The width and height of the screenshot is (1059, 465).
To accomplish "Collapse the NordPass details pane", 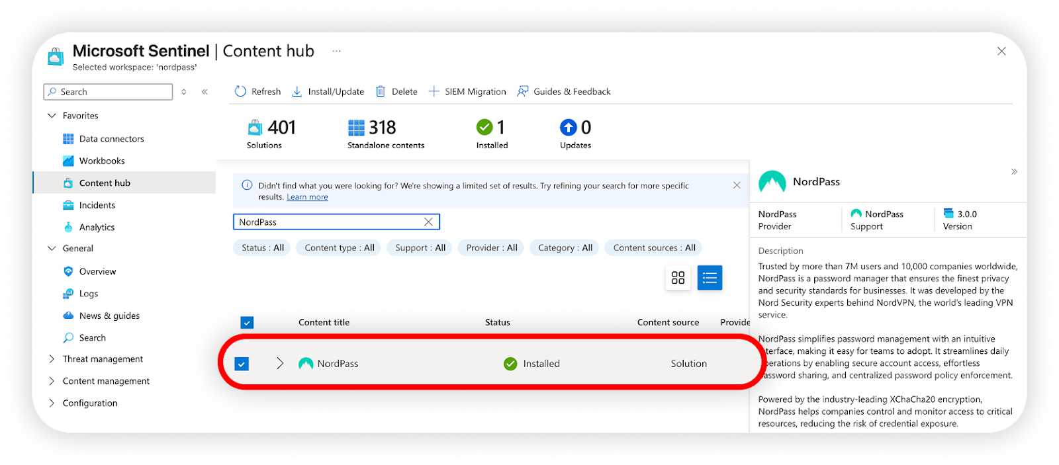I will coord(1014,172).
